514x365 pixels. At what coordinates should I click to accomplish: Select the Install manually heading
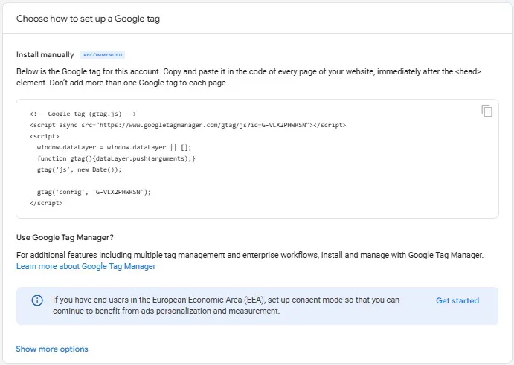45,55
